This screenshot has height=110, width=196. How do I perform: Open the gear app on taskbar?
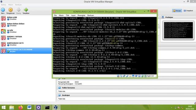(38, 108)
